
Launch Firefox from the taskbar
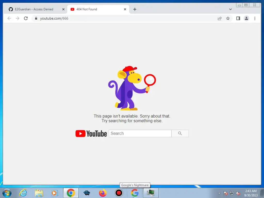pyautogui.click(x=103, y=193)
